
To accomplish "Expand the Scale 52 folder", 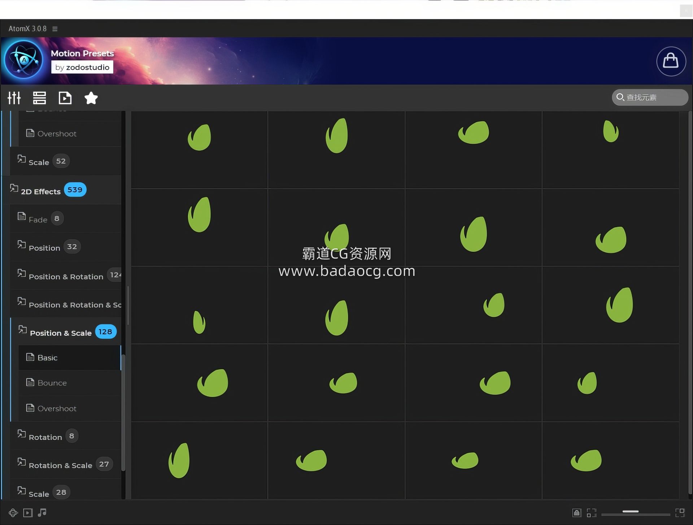I will (66, 161).
